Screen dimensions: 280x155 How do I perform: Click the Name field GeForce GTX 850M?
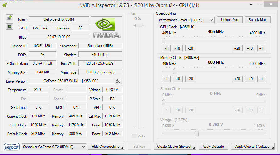click(59, 19)
